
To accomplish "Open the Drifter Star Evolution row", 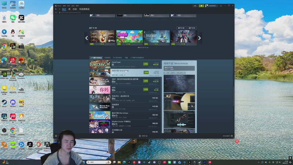I will [x=125, y=107].
